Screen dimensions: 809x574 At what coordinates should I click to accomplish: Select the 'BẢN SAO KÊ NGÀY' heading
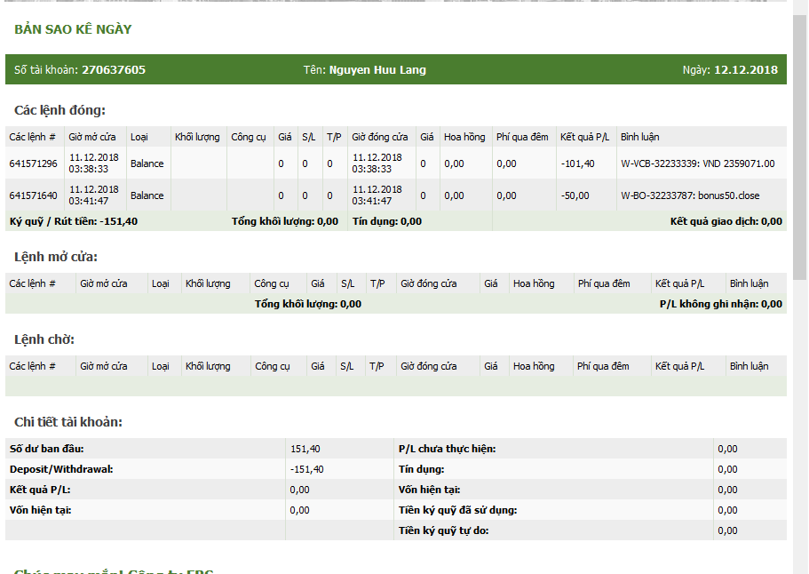pyautogui.click(x=73, y=29)
